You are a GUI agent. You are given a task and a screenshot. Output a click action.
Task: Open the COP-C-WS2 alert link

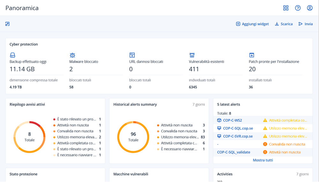233,120
